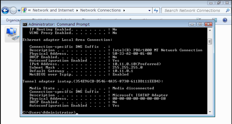The image size is (232, 124).
Task: Open the address bar history dropdown
Action: [x=149, y=11]
